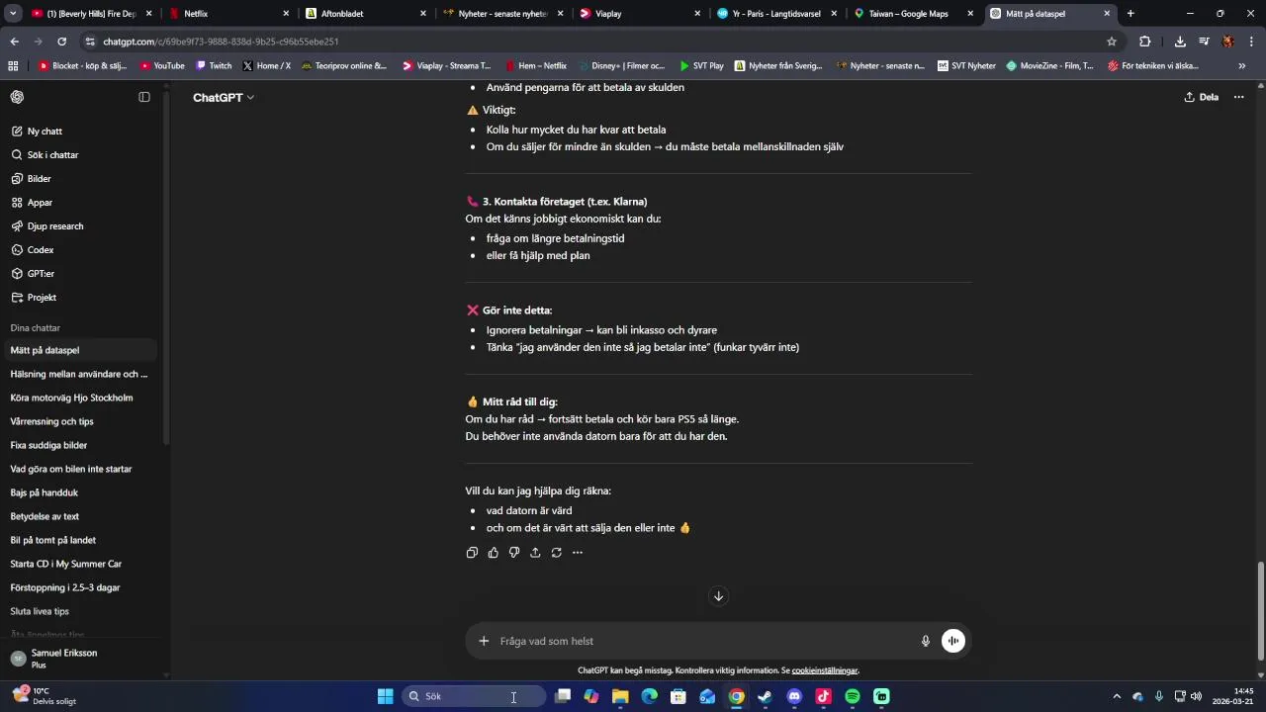
Task: Copy the ChatGPT response
Action: [x=472, y=553]
